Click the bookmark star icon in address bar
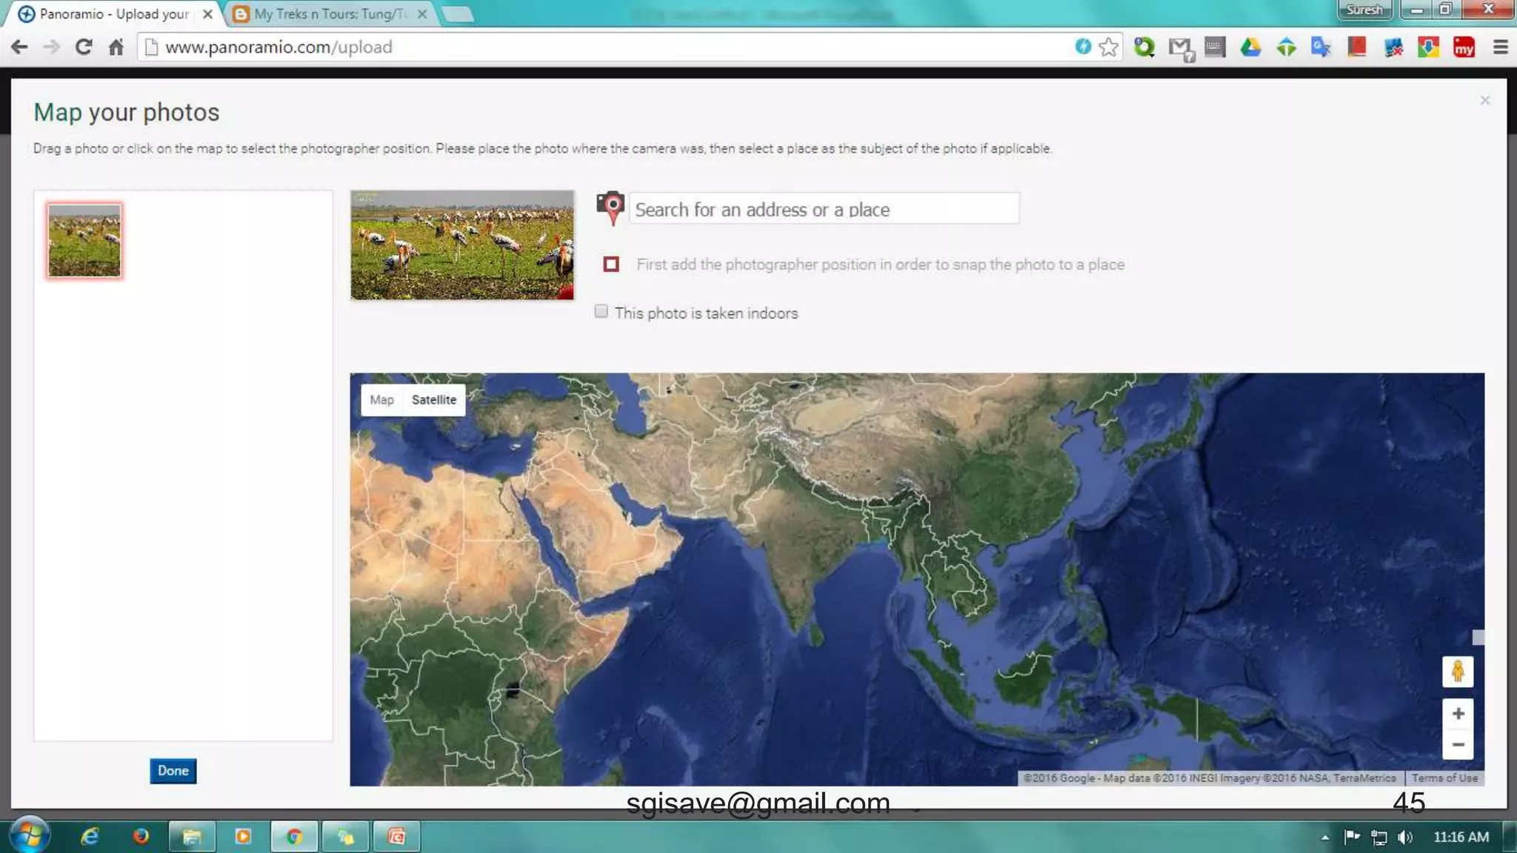 tap(1108, 47)
